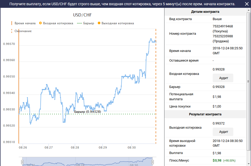Viewport: 251px width, 166px height.
Task: Click the Детали контракта header
Action: pyautogui.click(x=205, y=12)
